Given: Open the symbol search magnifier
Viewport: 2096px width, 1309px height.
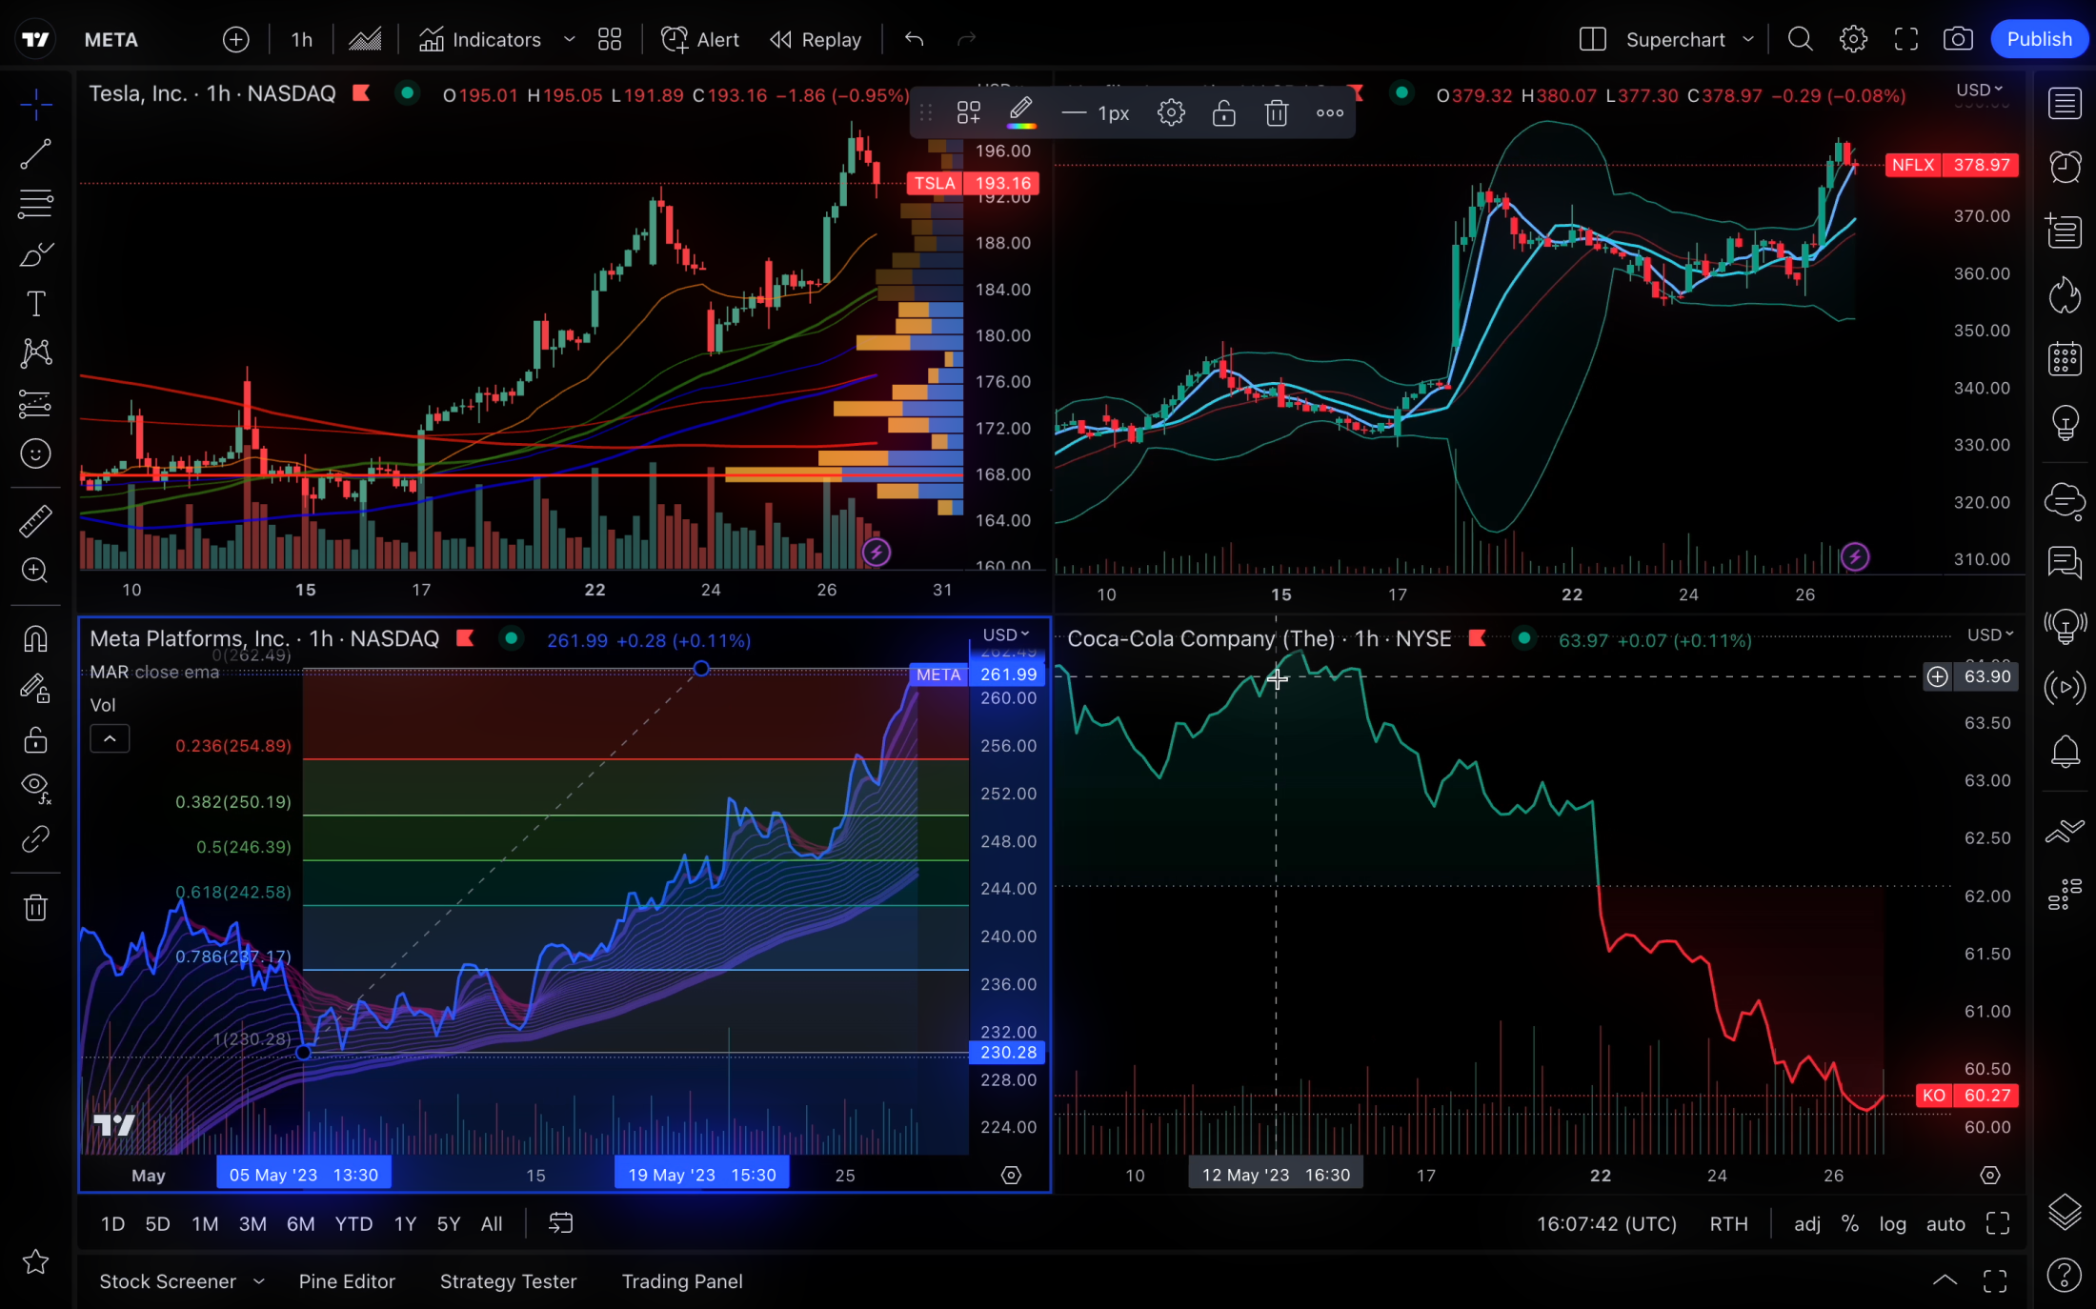Looking at the screenshot, I should click(x=1800, y=39).
